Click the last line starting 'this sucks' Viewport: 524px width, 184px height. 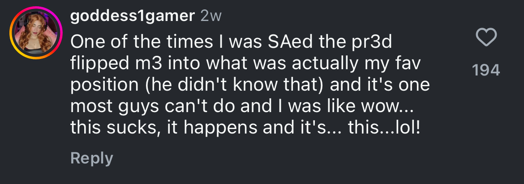pyautogui.click(x=245, y=128)
